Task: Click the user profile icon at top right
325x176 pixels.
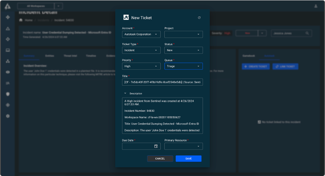Action: coord(316,6)
